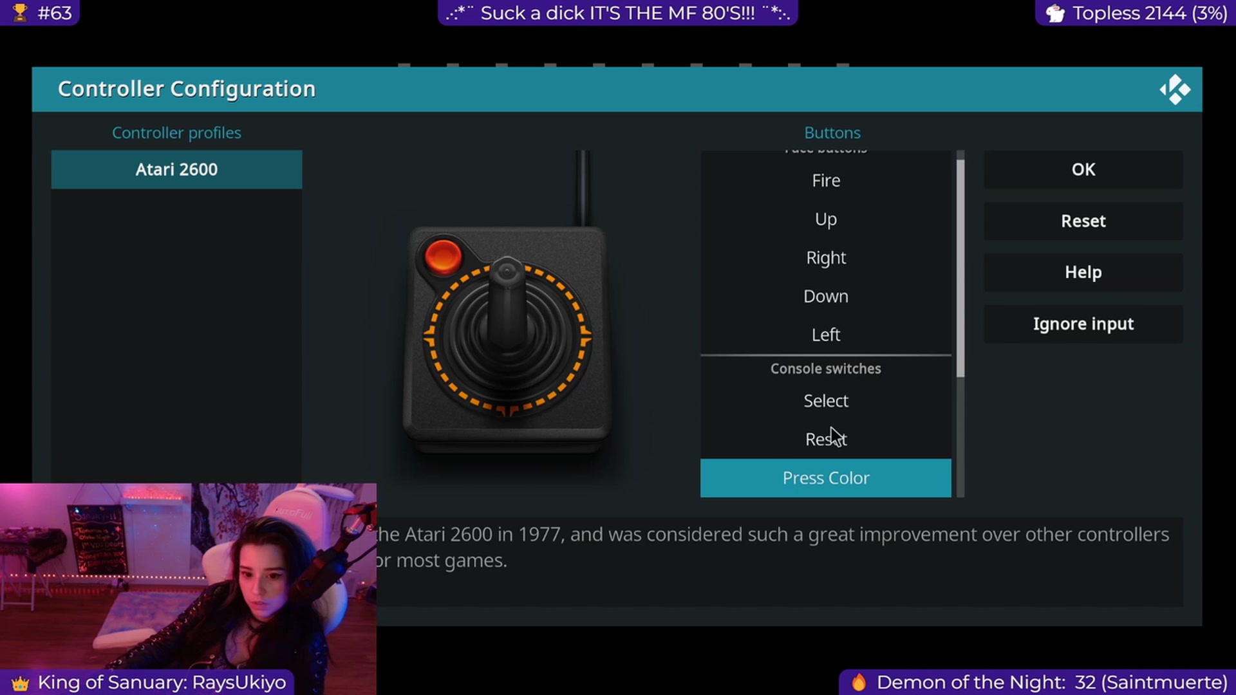This screenshot has width=1236, height=695.
Task: Select the Left direction entry
Action: pos(825,335)
